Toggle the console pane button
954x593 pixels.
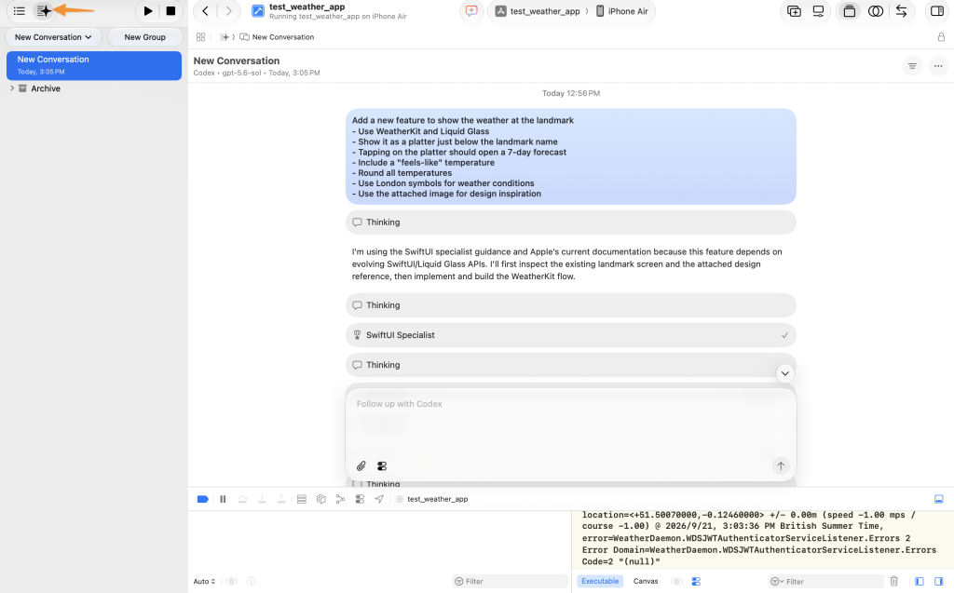939,582
